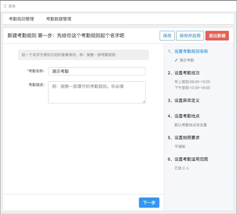Click the pencil edit icon beside 演示考勤
This screenshot has width=237, height=214.
point(176,60)
